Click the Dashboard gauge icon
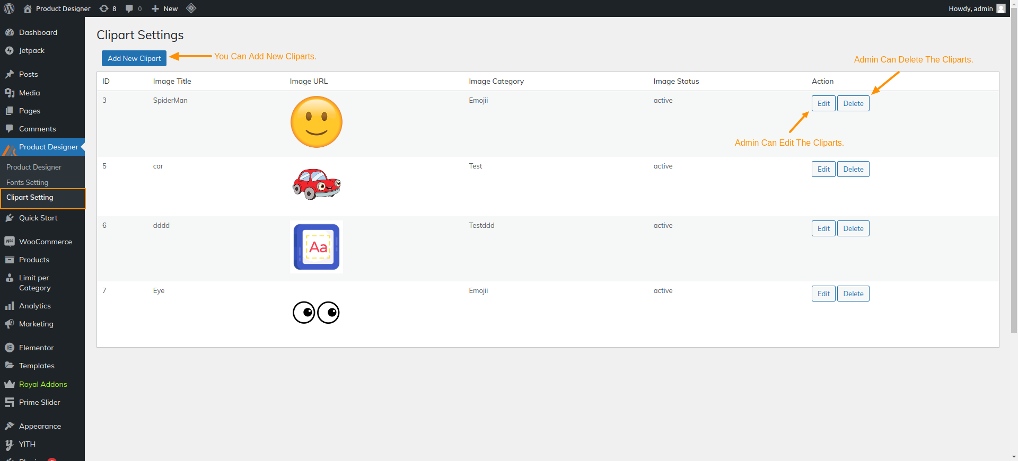This screenshot has height=461, width=1018. point(10,32)
